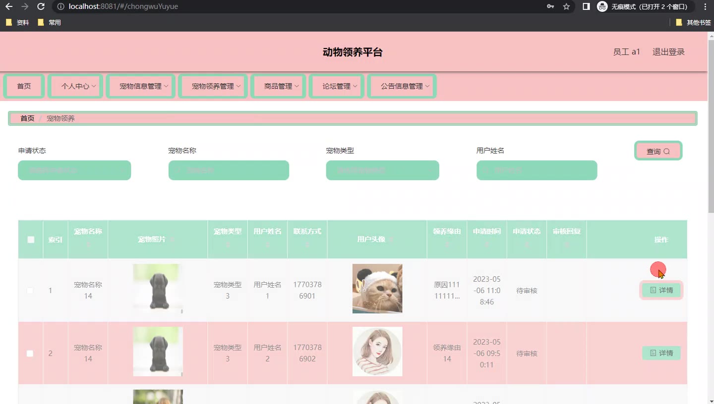Click the 领养缘由 14 cell in row 2
The width and height of the screenshot is (714, 404).
pos(447,353)
